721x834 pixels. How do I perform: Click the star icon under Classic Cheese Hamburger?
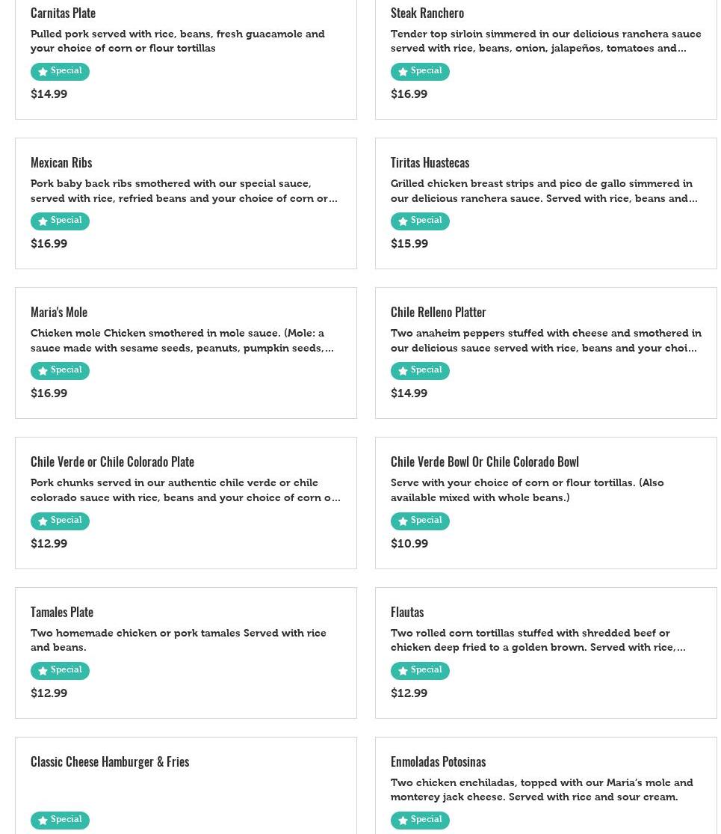[43, 821]
